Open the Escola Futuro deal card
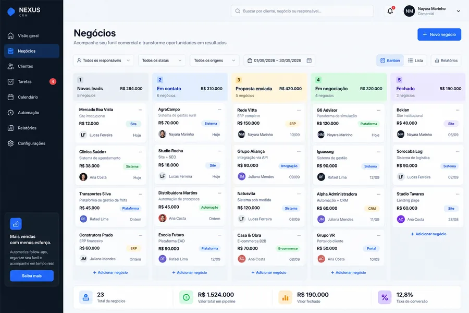The width and height of the screenshot is (469, 313). tap(190, 247)
